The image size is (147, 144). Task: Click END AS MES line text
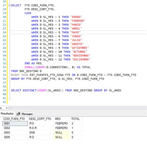pyautogui.click(x=34, y=63)
